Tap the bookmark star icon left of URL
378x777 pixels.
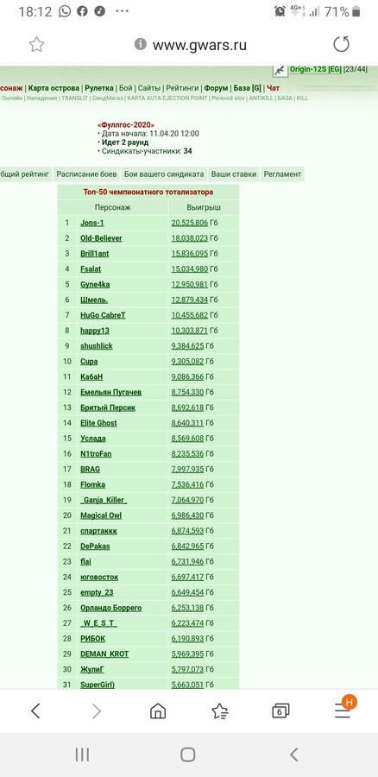tap(36, 45)
